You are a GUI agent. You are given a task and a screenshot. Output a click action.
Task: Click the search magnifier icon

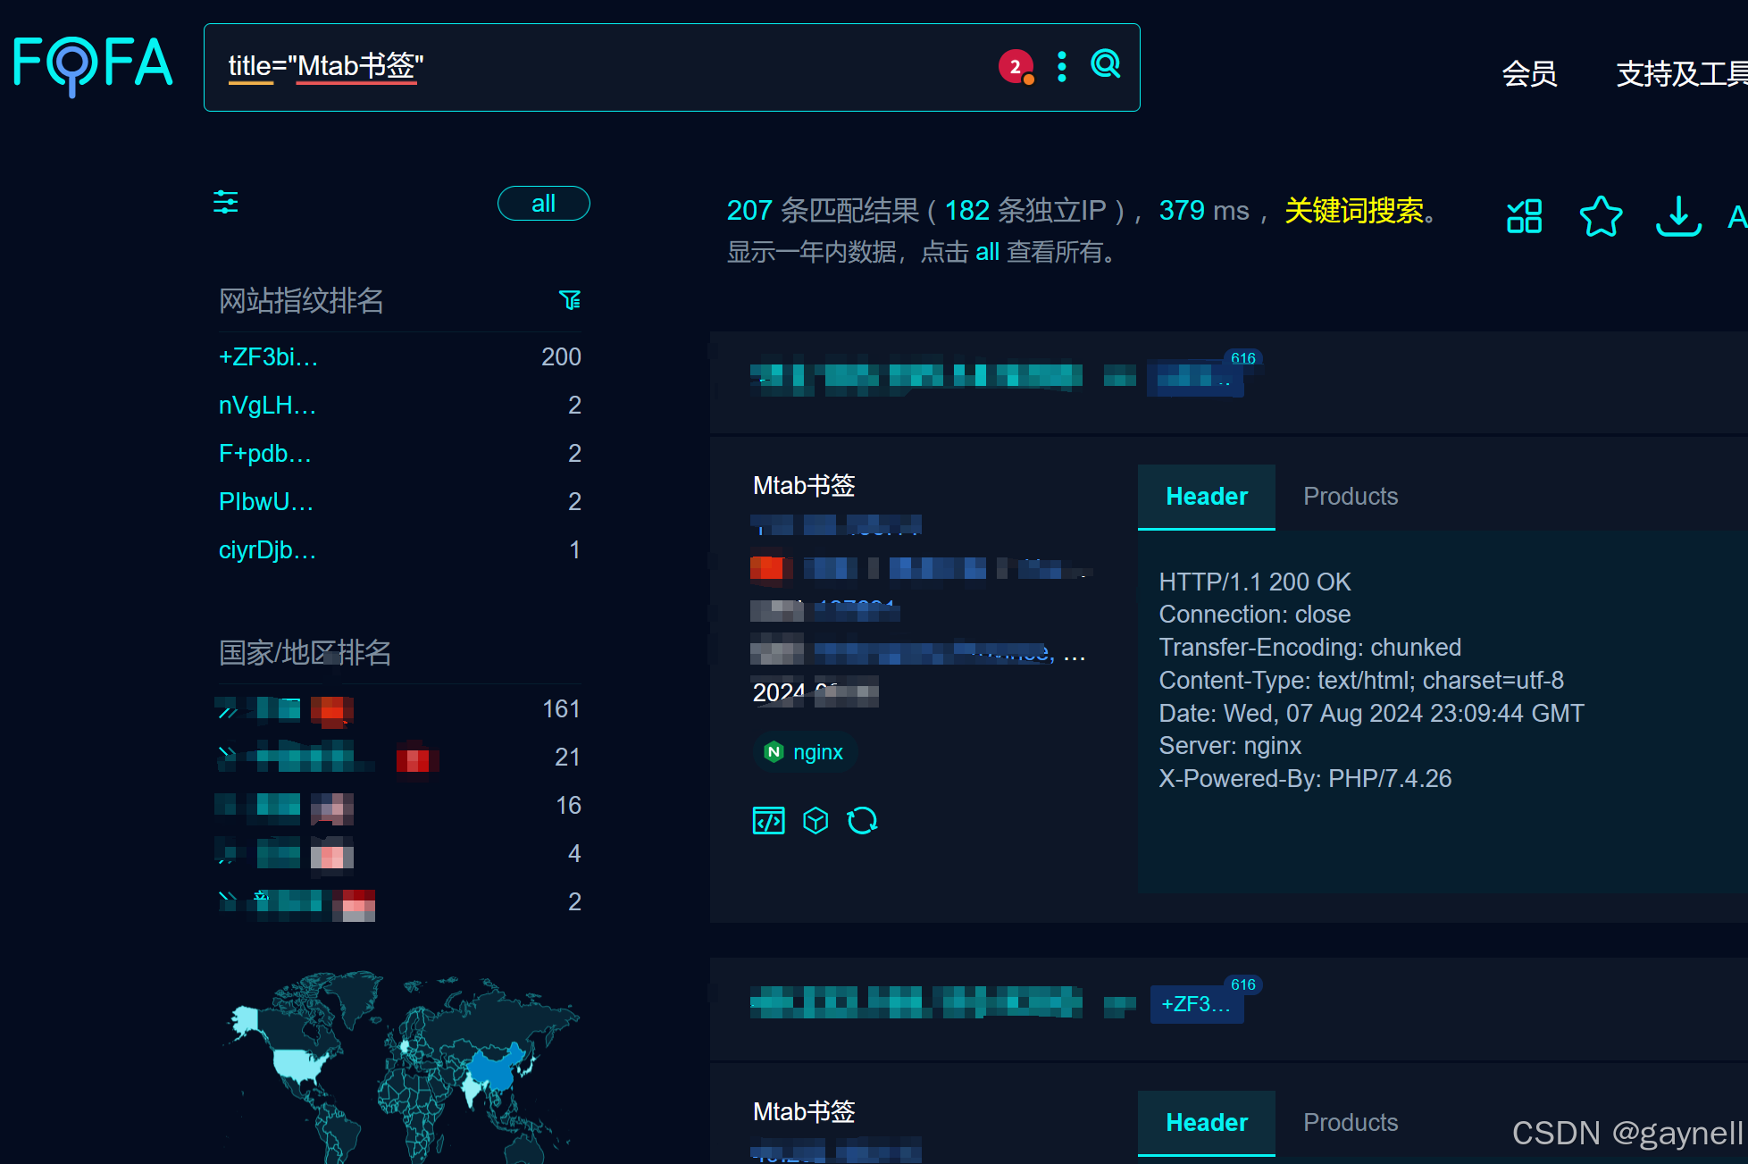pos(1106,64)
